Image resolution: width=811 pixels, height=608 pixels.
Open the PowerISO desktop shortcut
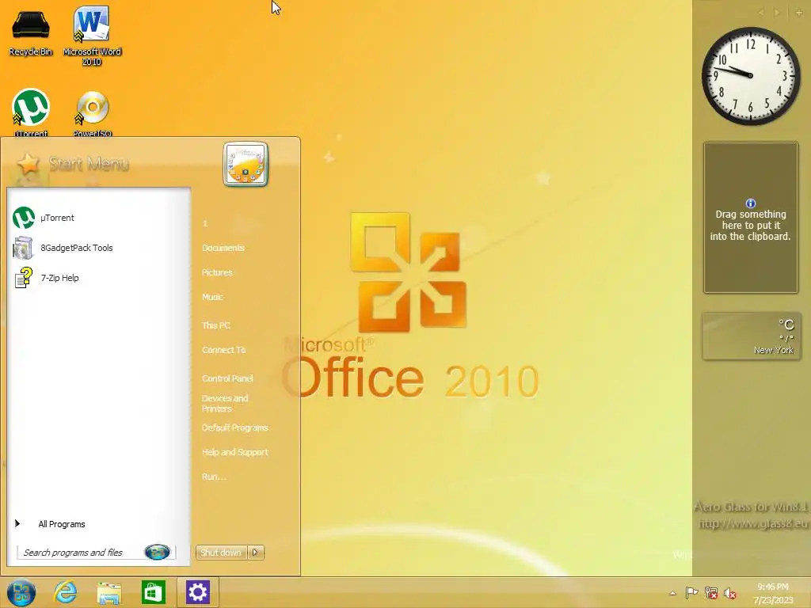[93, 114]
